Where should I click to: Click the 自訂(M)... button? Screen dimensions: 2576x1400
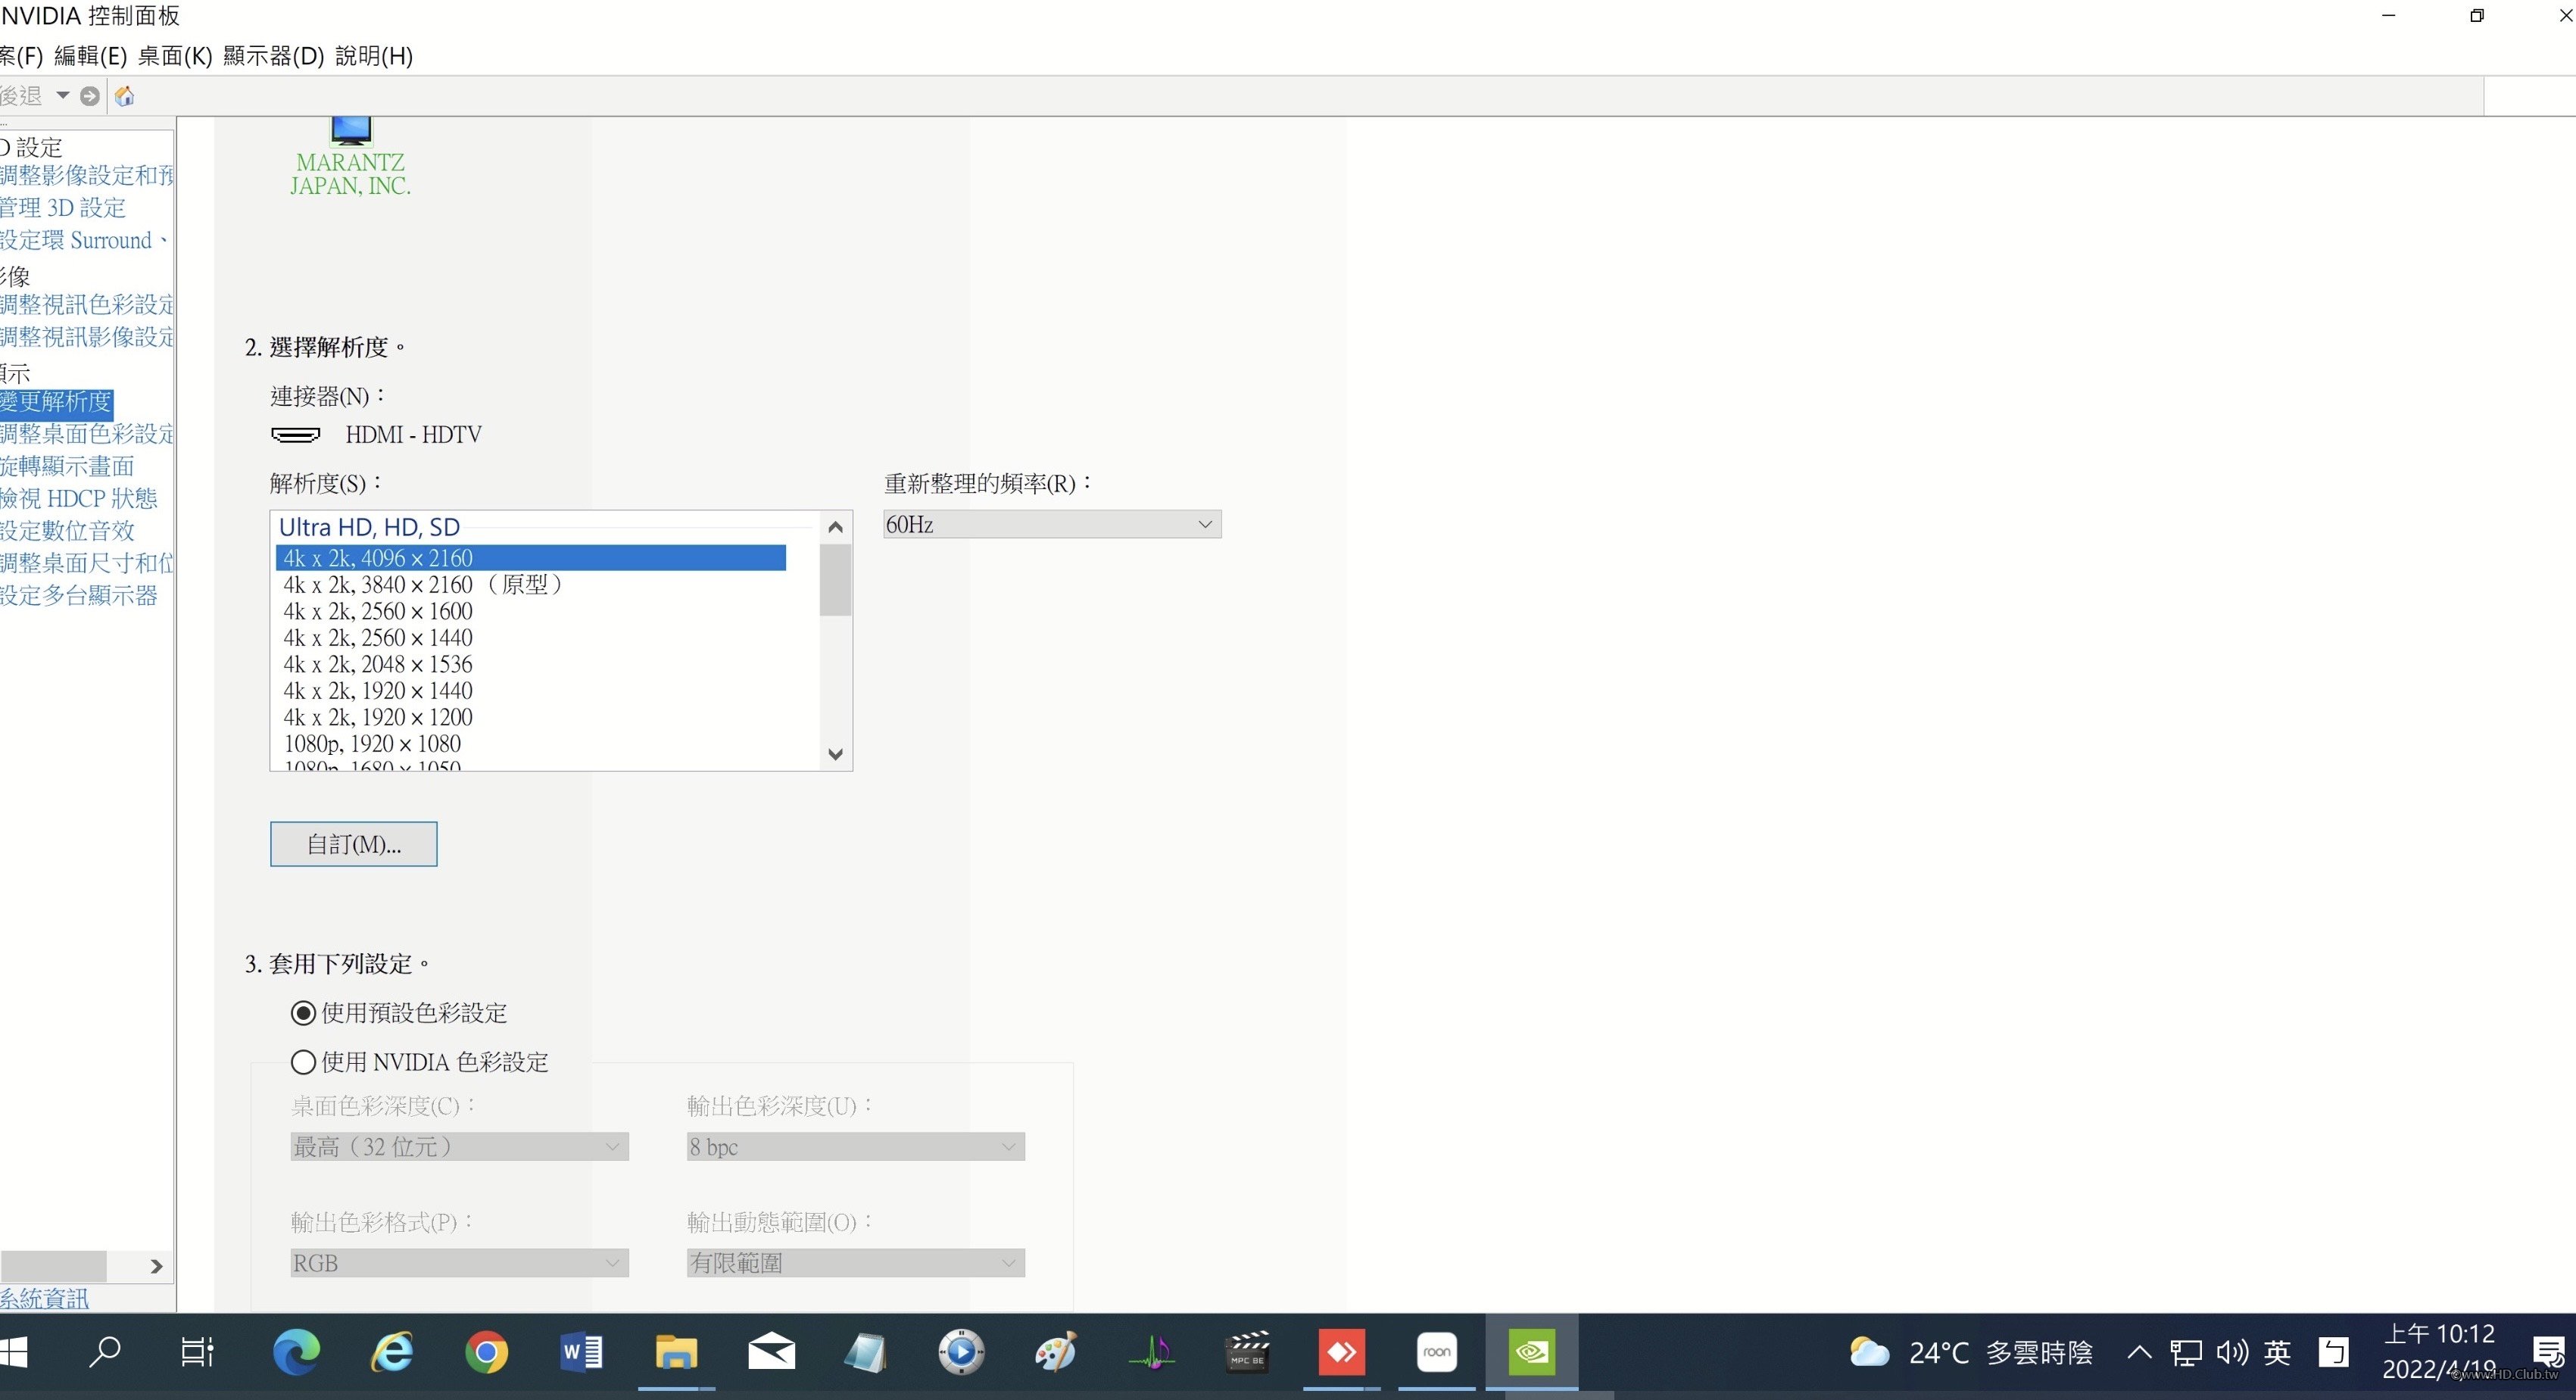coord(353,844)
